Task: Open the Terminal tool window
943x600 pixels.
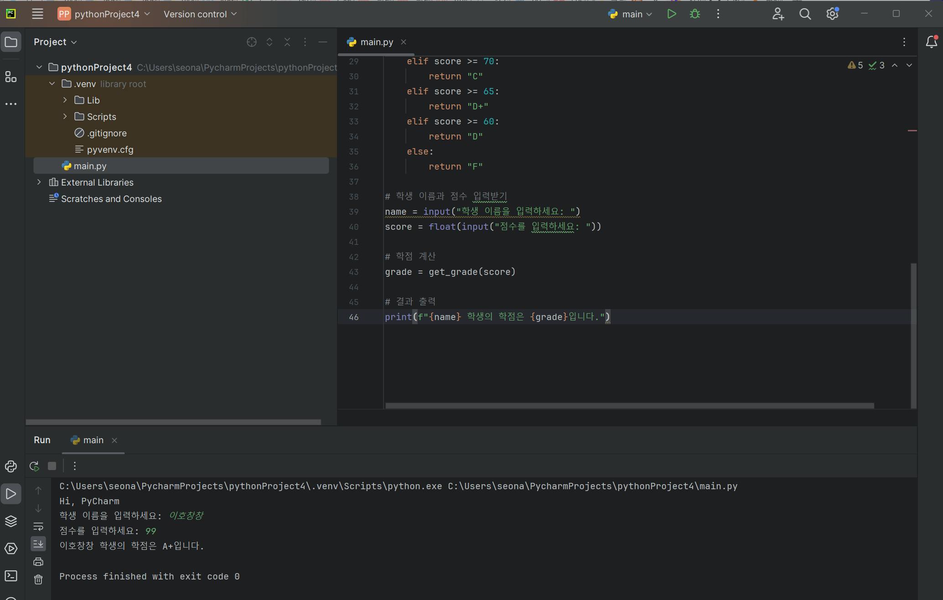Action: [11, 576]
